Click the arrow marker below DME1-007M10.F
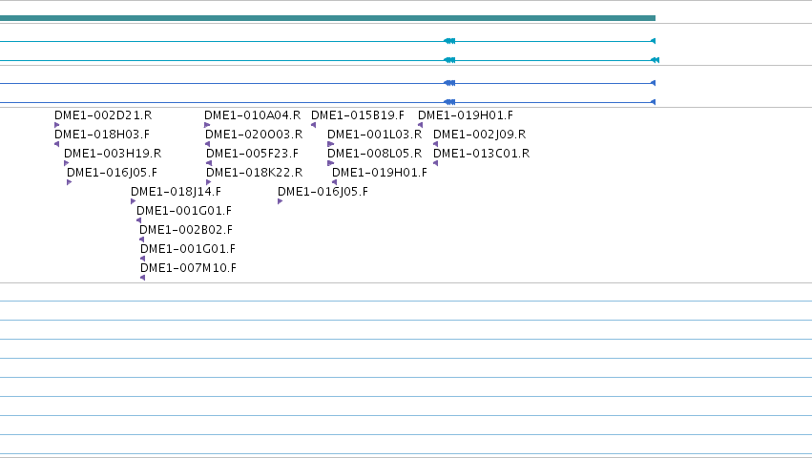Image resolution: width=812 pixels, height=458 pixels. click(x=142, y=278)
